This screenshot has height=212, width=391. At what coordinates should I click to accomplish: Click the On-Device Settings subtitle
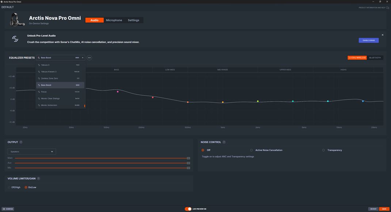click(x=39, y=24)
